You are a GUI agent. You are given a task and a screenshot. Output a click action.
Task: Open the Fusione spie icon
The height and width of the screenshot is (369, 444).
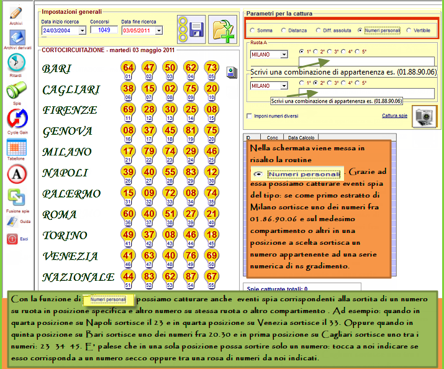click(16, 198)
